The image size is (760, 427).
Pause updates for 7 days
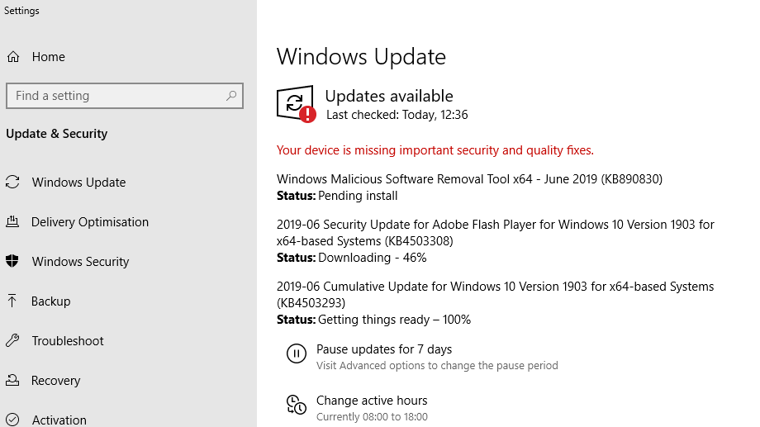(384, 349)
